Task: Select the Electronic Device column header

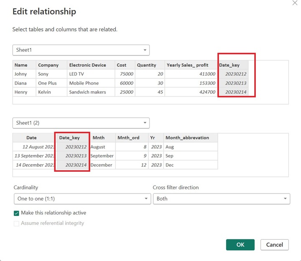Action: 88,65
